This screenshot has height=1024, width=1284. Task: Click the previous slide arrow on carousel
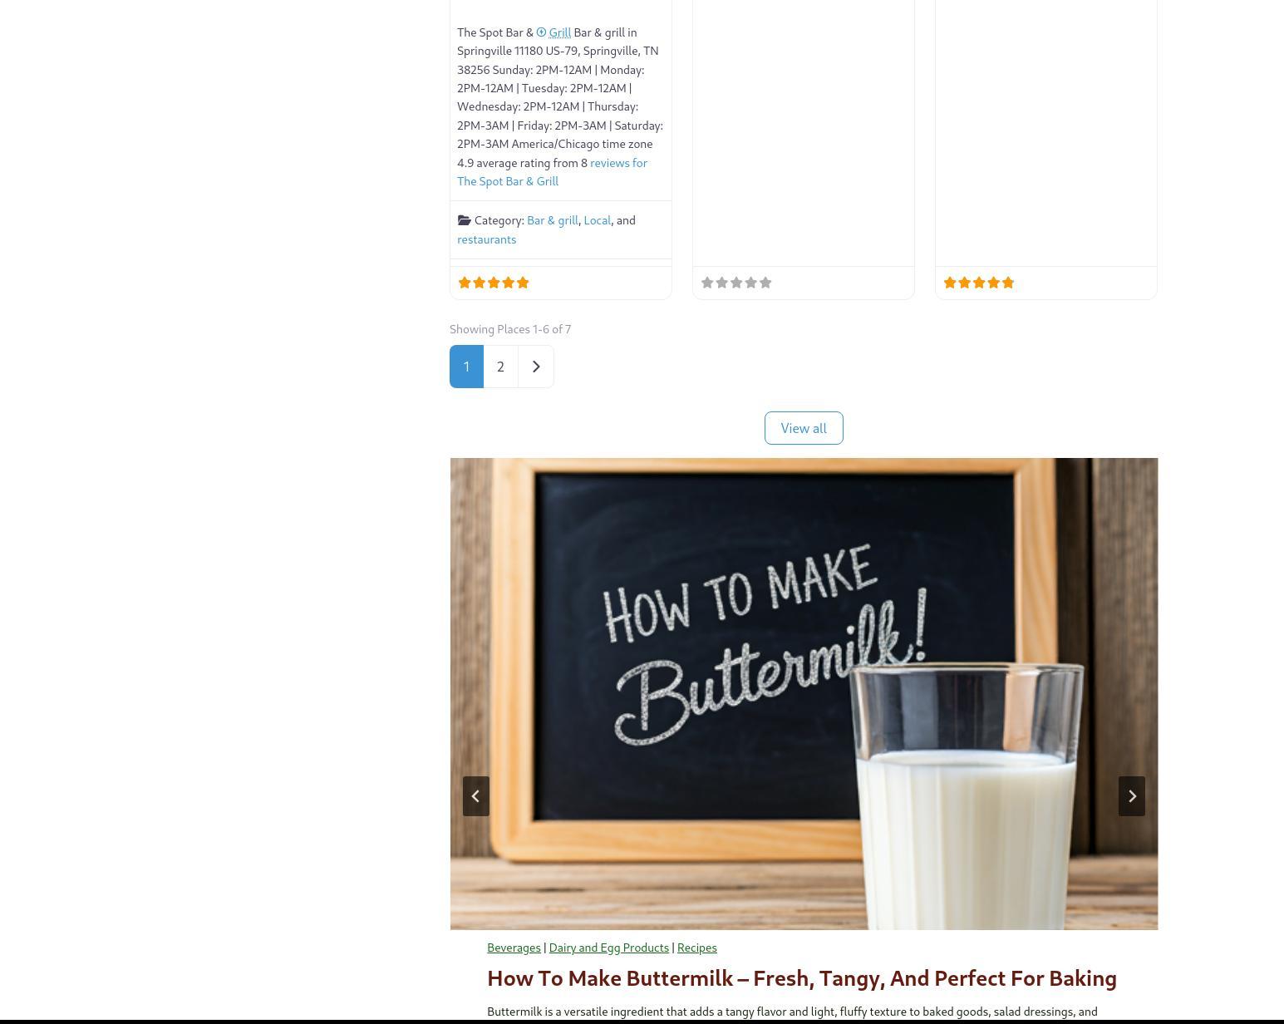click(476, 796)
